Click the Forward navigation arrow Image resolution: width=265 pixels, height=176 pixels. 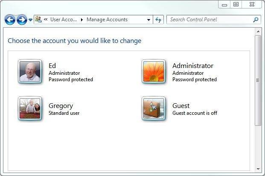click(22, 20)
